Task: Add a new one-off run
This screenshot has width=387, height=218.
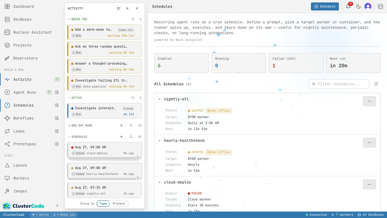Action: point(121,125)
